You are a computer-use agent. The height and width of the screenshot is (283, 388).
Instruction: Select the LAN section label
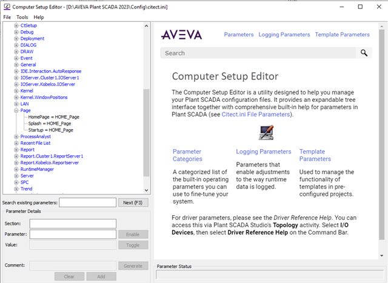[x=24, y=104]
